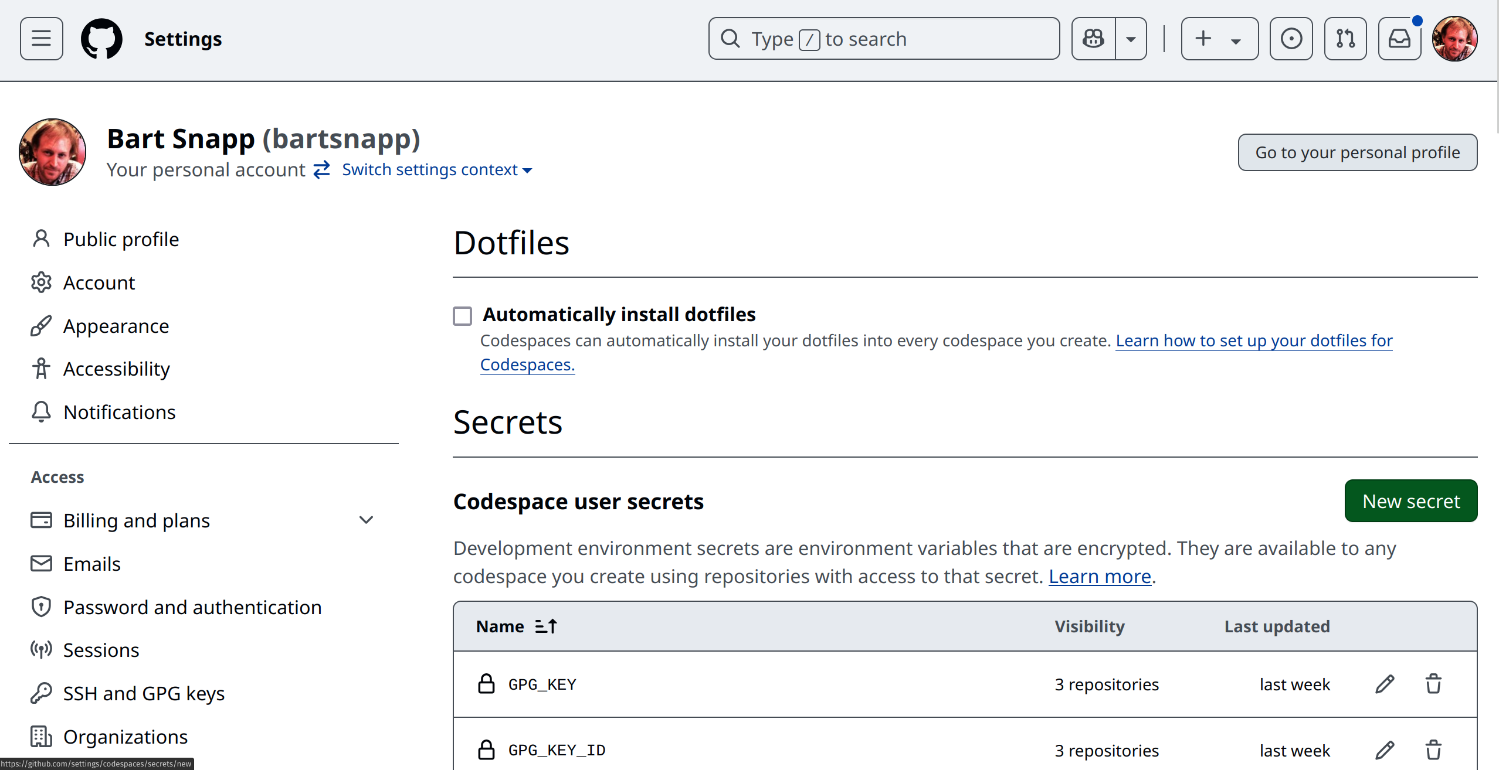This screenshot has width=1499, height=770.
Task: Click the GitHub logo homepage icon
Action: tap(101, 39)
